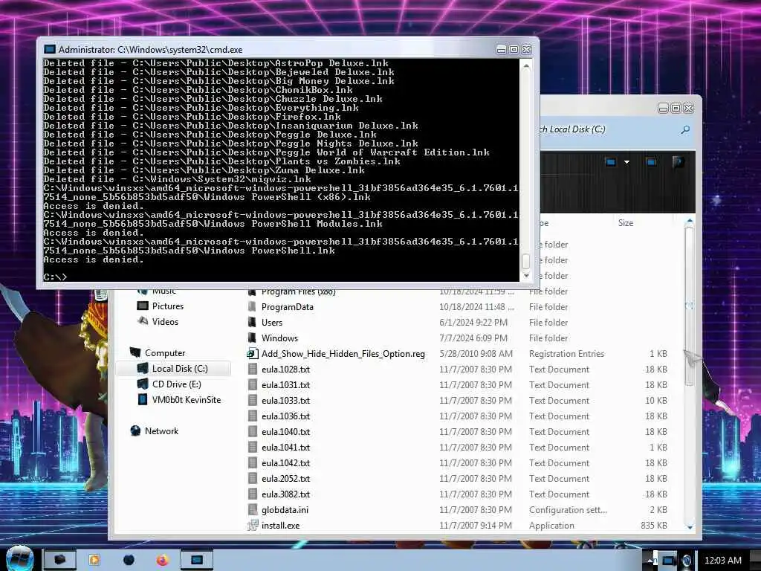Viewport: 761px width, 571px height.
Task: Click the Explorer file list scroll down arrow
Action: tap(690, 527)
